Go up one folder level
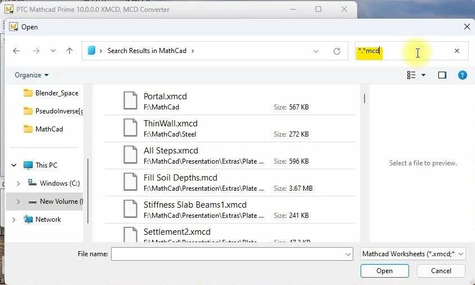475x285 pixels. (70, 51)
